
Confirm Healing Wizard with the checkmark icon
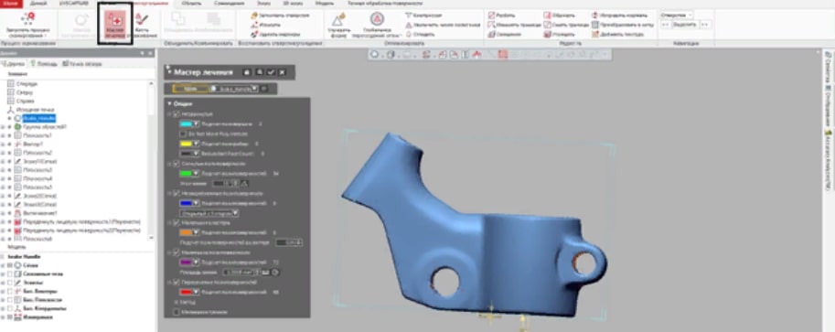(271, 72)
